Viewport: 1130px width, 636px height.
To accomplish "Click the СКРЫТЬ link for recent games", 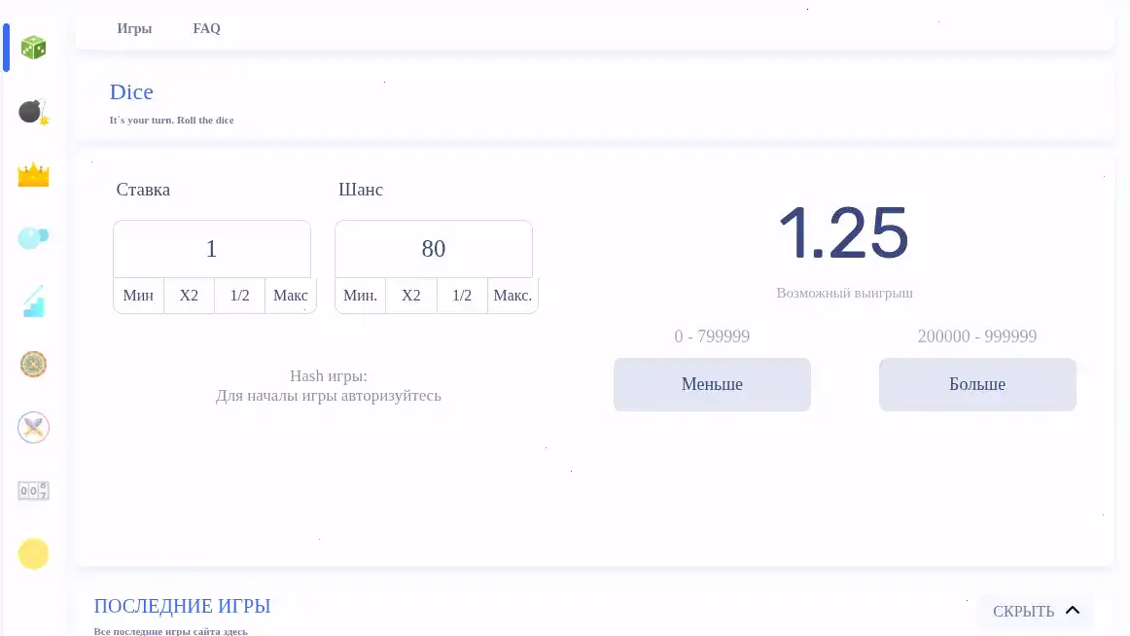I will [1023, 611].
